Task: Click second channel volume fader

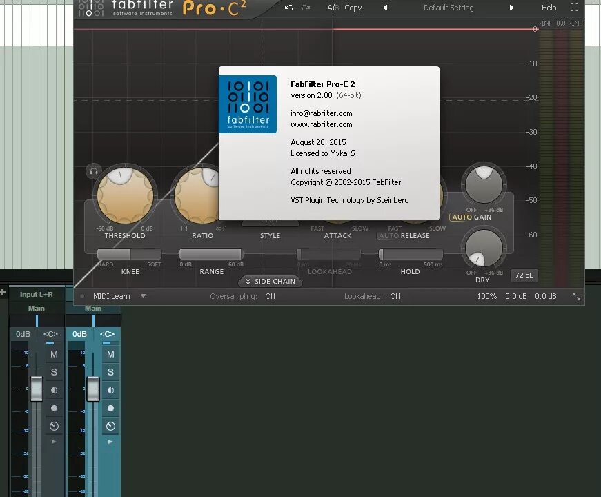Action: pos(93,389)
